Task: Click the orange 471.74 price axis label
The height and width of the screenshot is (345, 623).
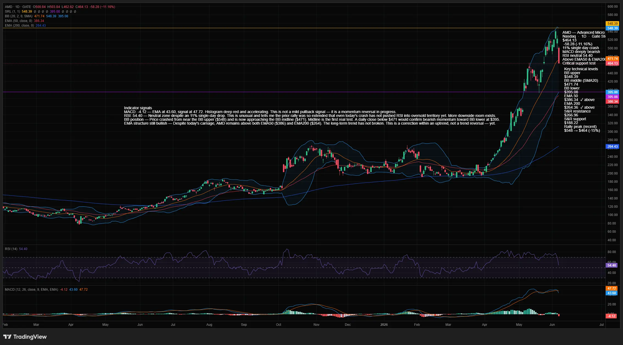Action: coord(613,59)
